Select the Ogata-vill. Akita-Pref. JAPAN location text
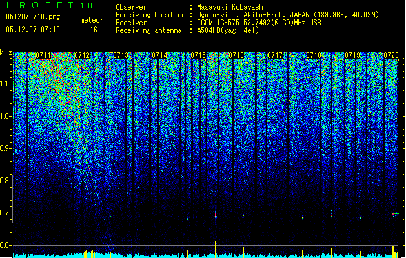 (288, 15)
